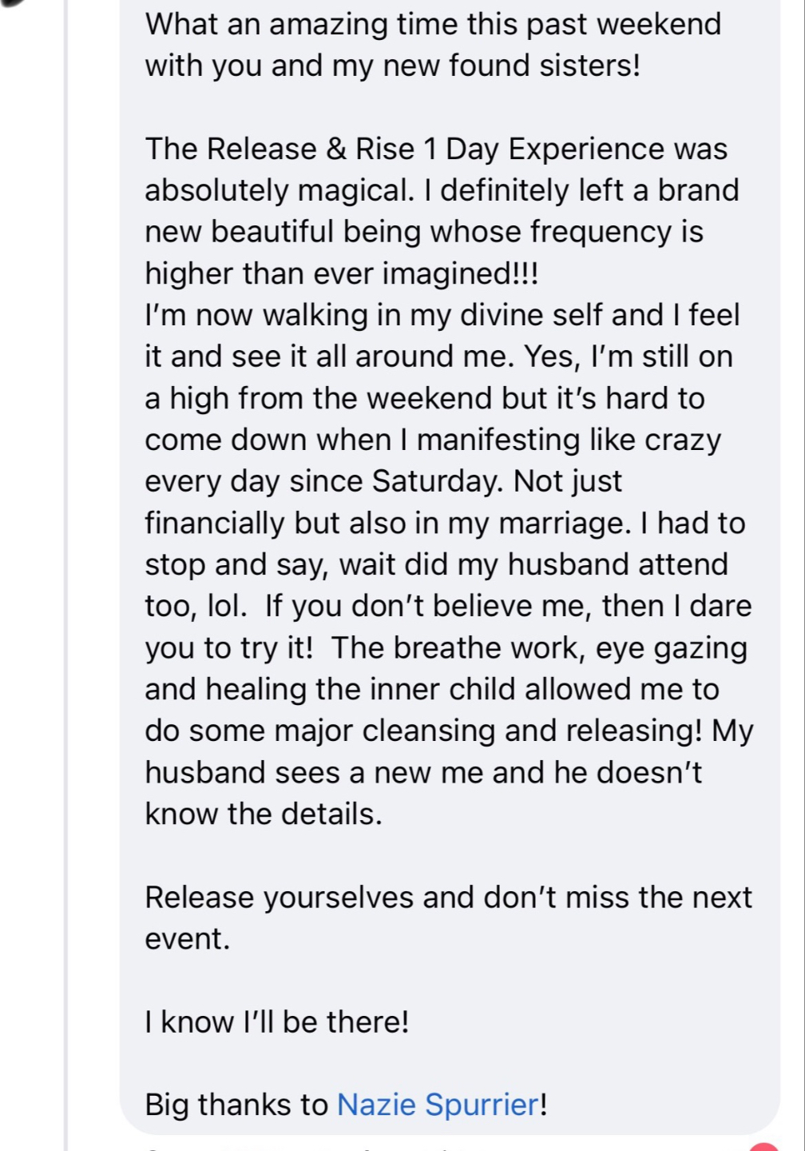Tap the line "Release yourselves and don't miss the next"
805x1151 pixels.
coord(448,898)
